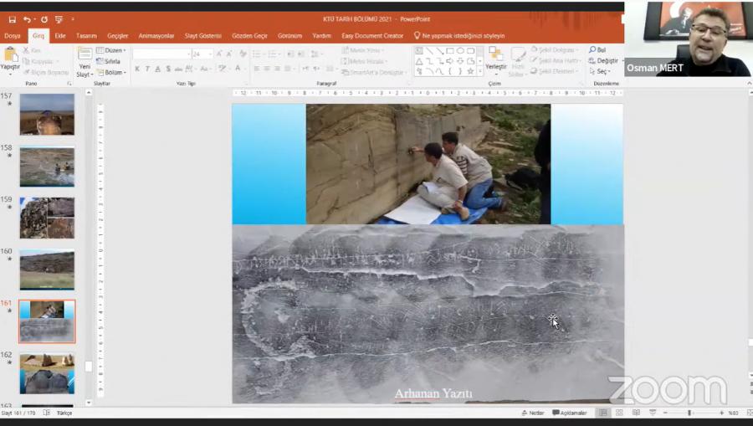Toggle center text alignment
Image resolution: width=753 pixels, height=426 pixels.
(x=267, y=69)
